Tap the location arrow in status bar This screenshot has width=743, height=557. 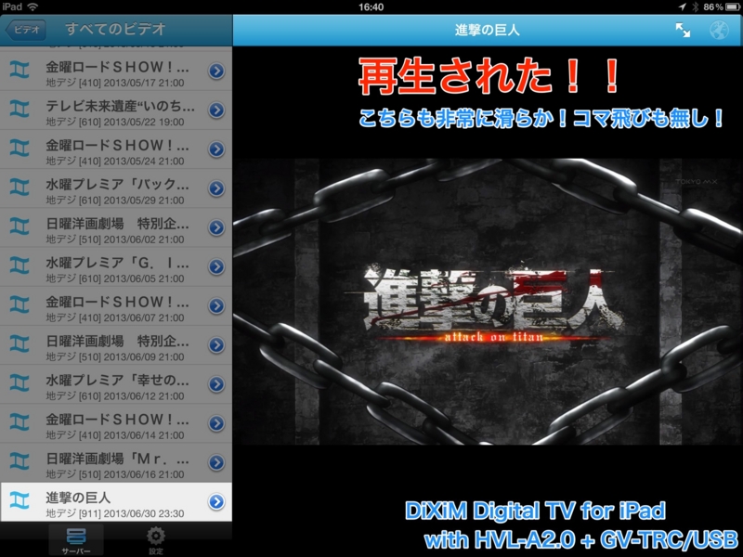click(x=682, y=6)
